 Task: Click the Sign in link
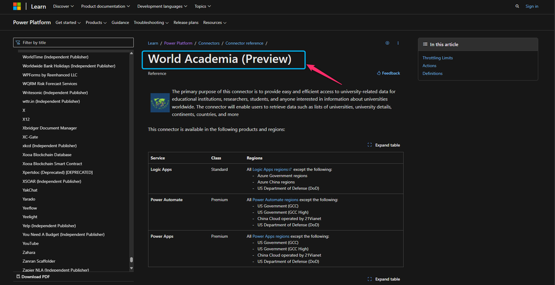532,6
